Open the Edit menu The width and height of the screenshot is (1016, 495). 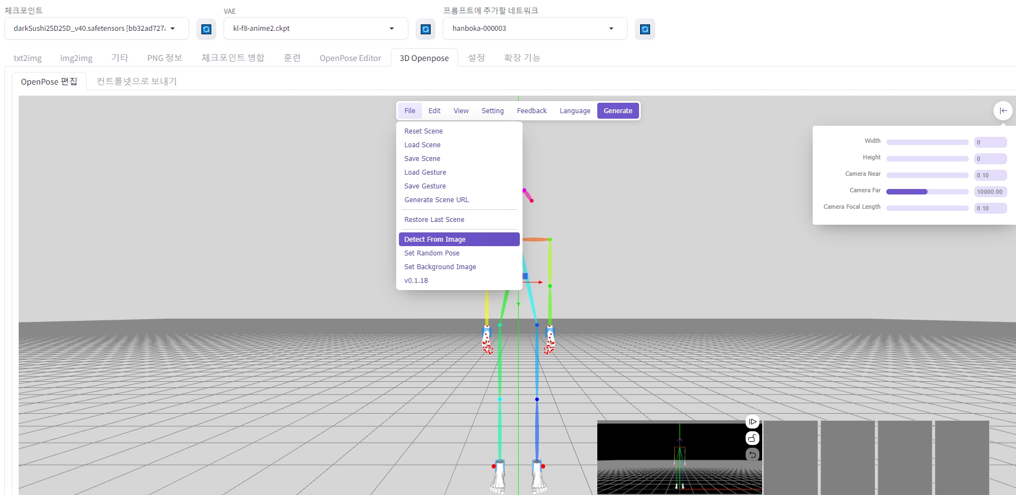(x=435, y=110)
